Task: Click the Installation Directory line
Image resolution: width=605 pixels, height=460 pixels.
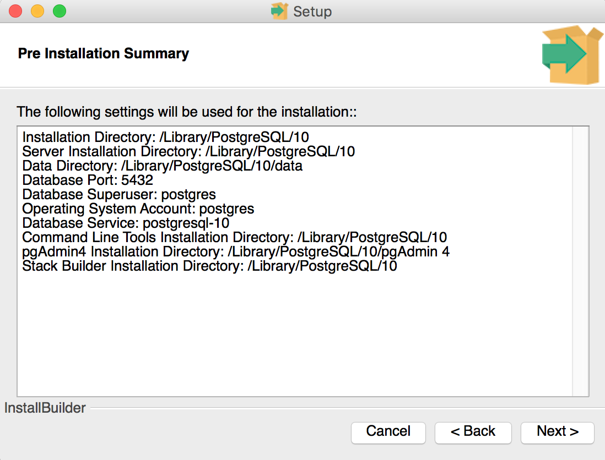Action: (x=165, y=137)
